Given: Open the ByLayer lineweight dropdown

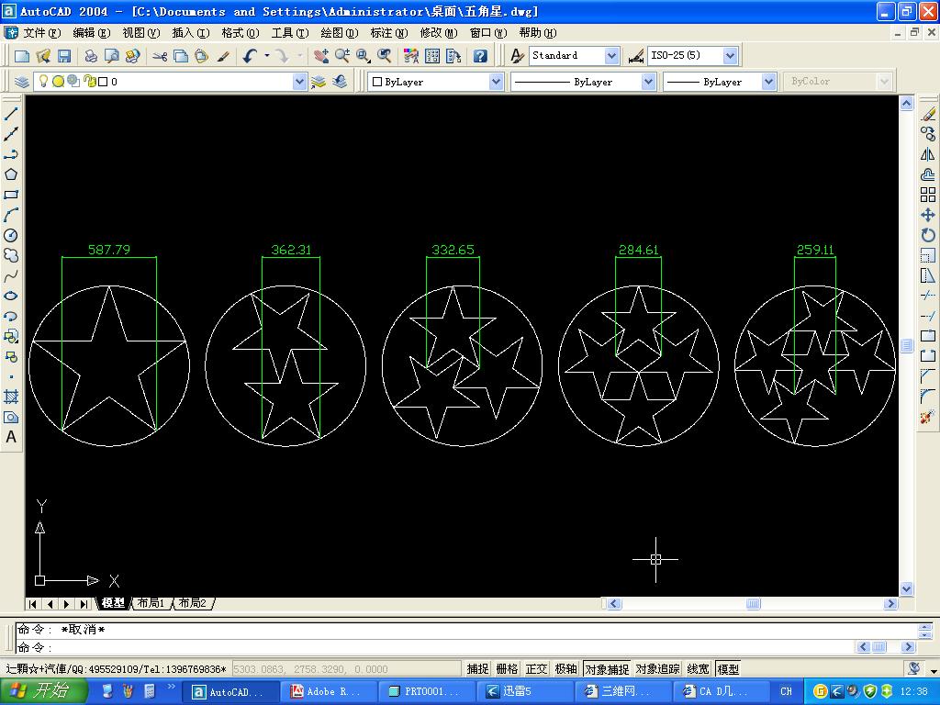Looking at the screenshot, I should [769, 82].
